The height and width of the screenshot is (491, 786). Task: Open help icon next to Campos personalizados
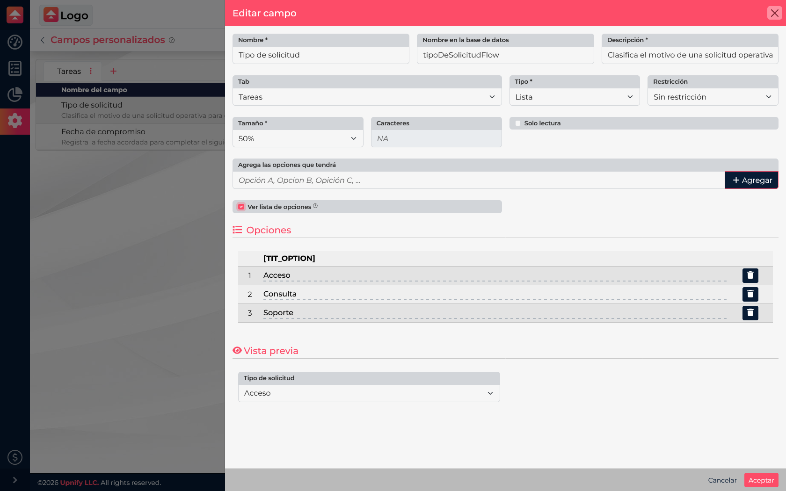click(172, 40)
